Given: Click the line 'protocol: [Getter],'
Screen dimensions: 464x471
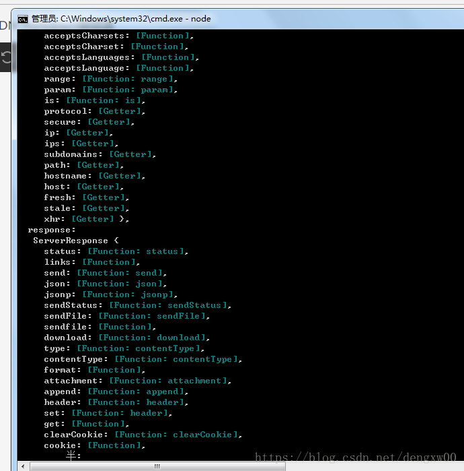Looking at the screenshot, I should pos(94,111).
